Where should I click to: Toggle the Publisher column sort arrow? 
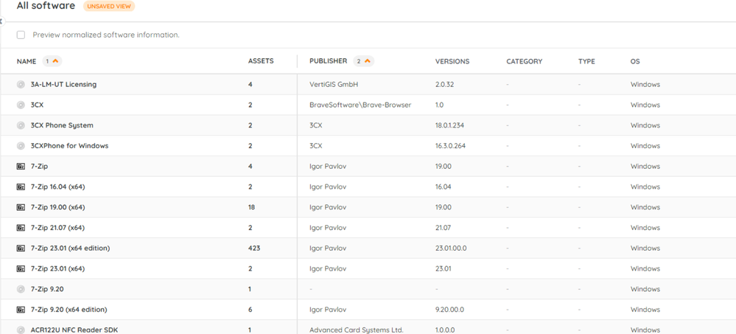367,61
